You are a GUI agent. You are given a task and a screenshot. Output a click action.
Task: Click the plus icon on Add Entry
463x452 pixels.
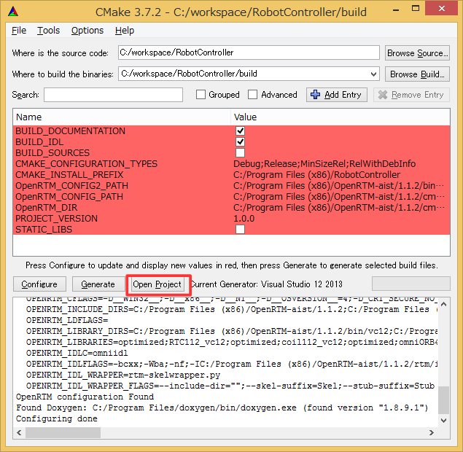coord(316,95)
